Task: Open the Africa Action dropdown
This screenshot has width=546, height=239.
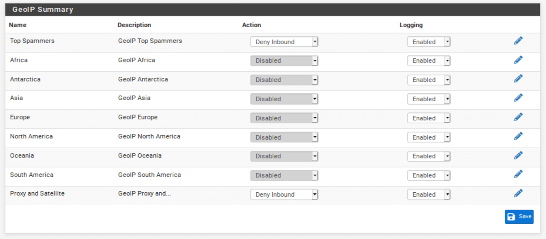Action: (284, 61)
